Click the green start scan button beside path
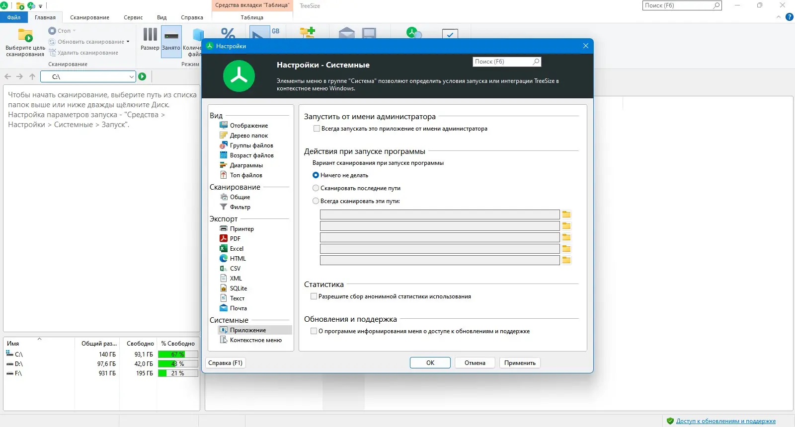The height and width of the screenshot is (427, 795). pyautogui.click(x=142, y=76)
